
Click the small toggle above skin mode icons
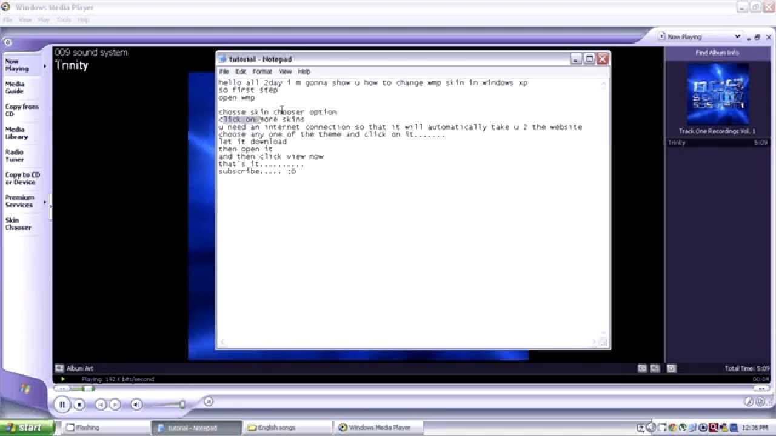[x=761, y=389]
